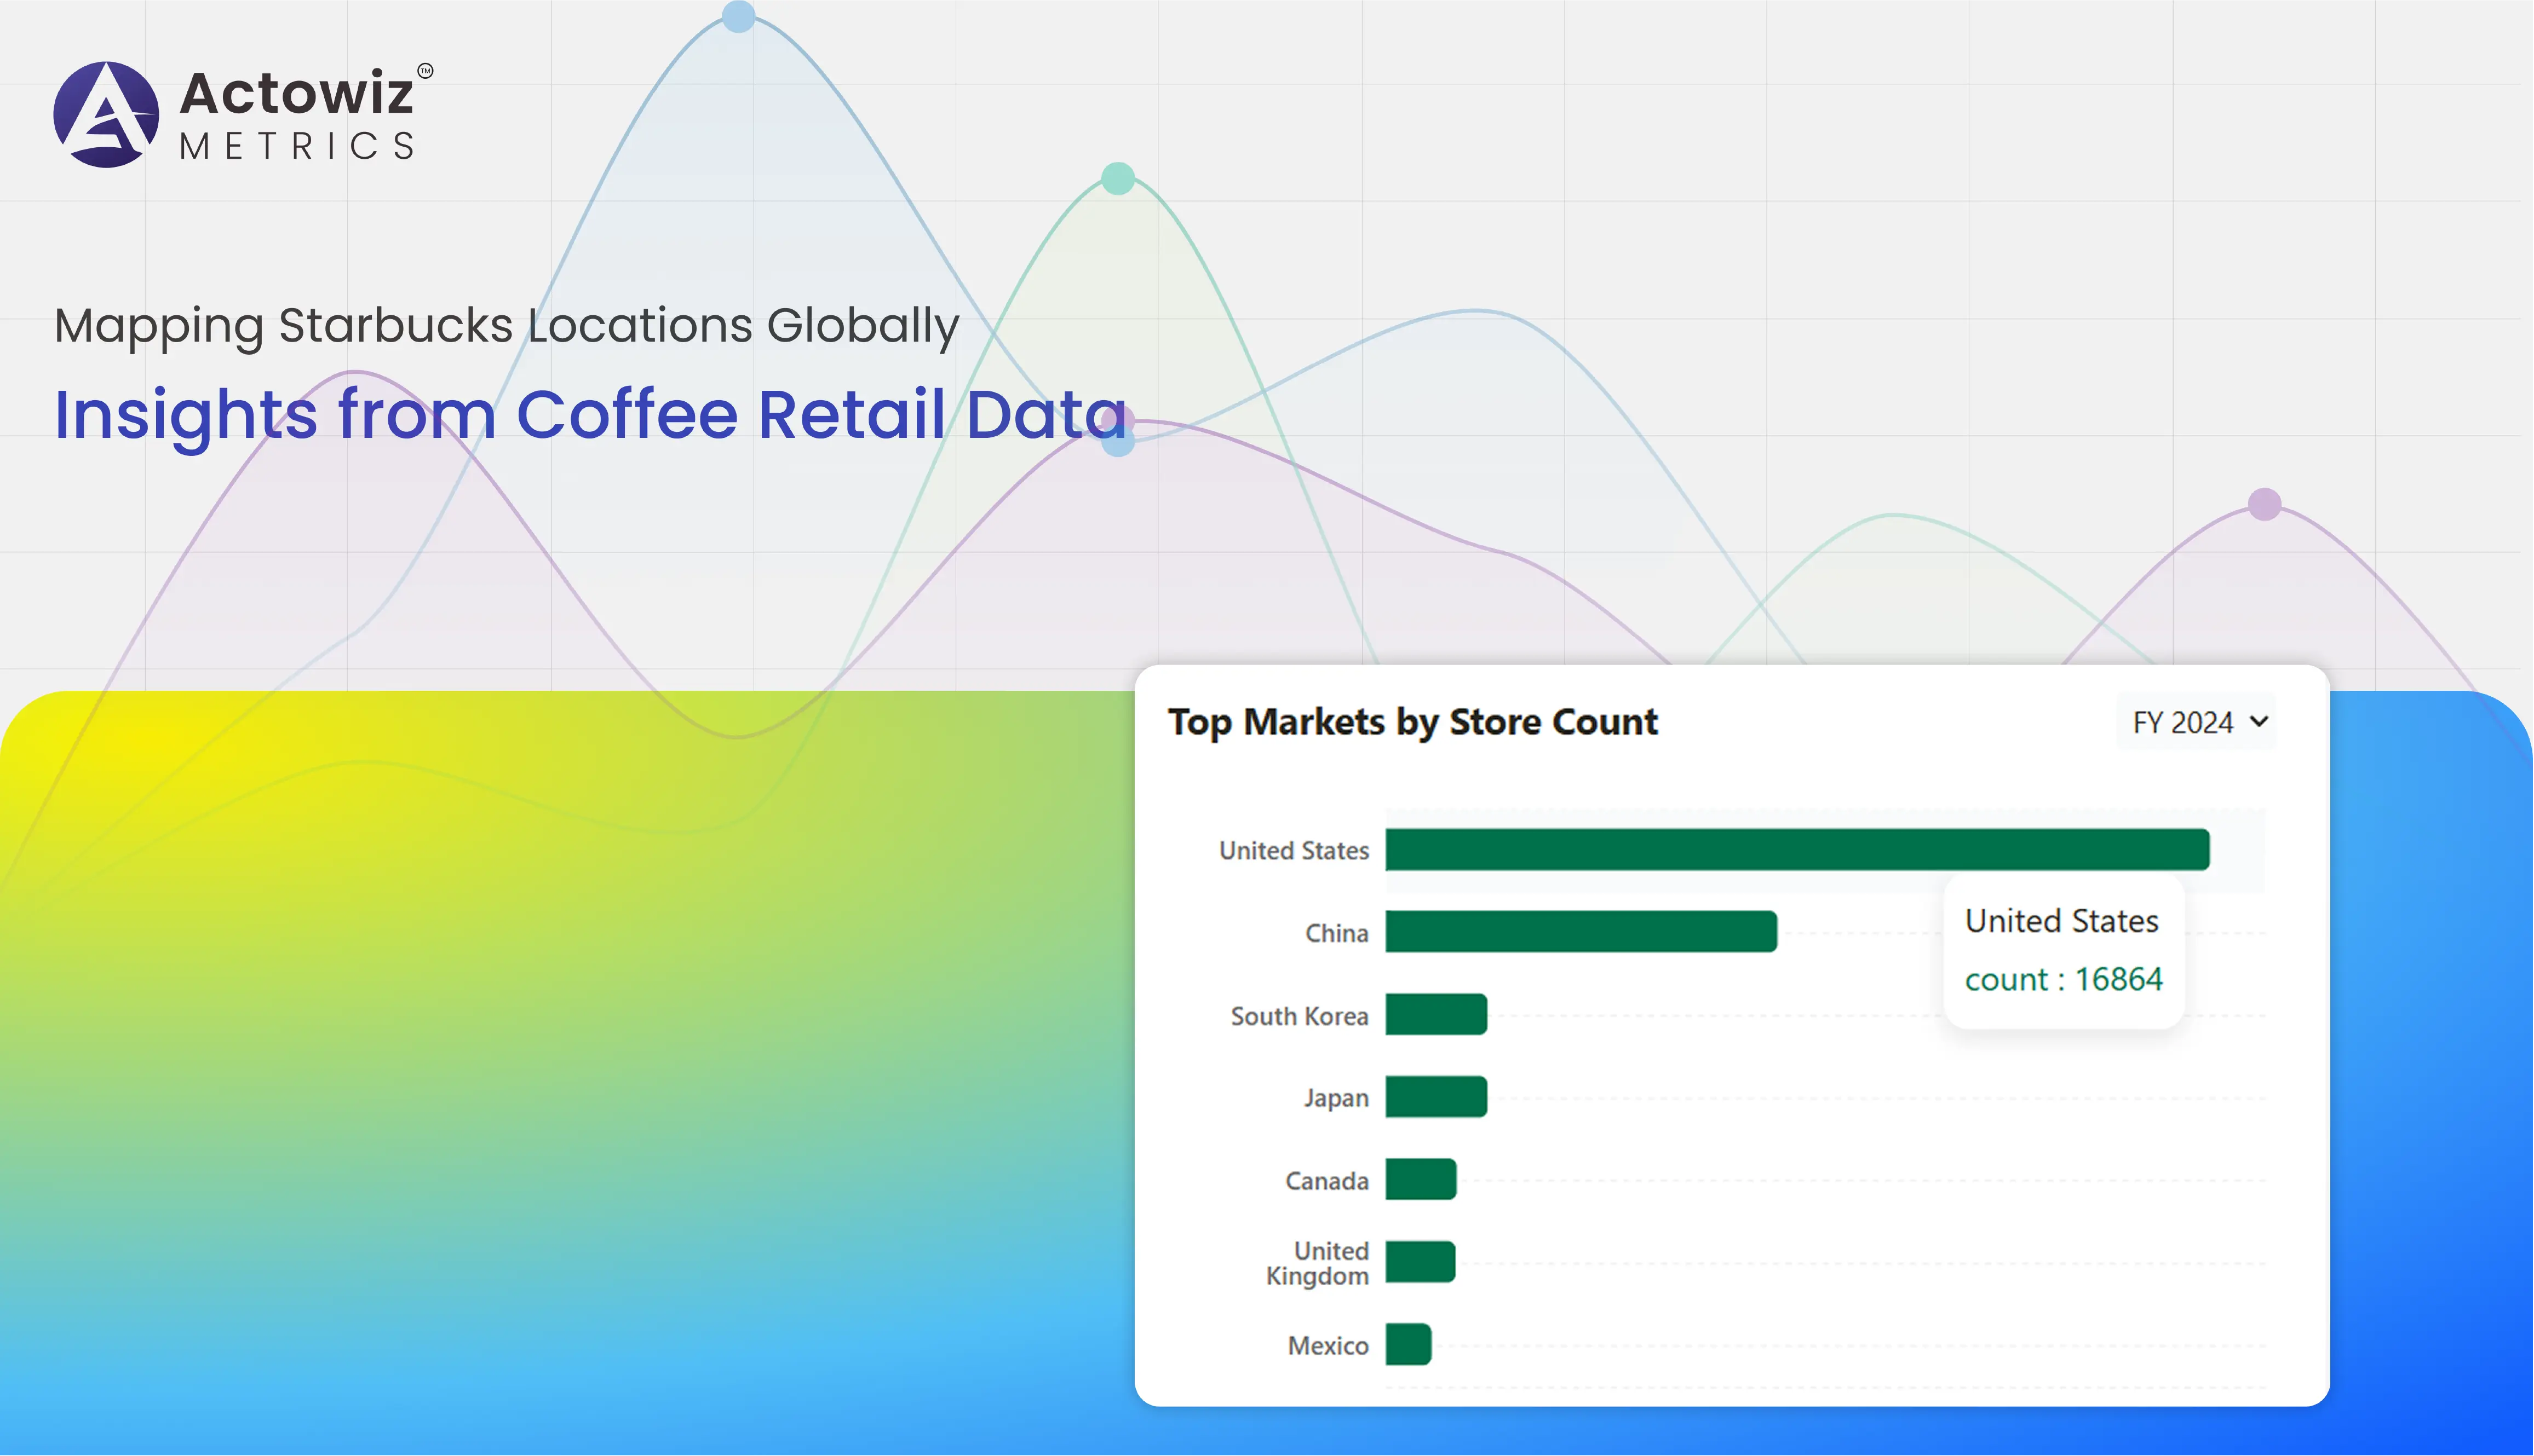Click 'count : 16864' in tooltip

pos(2064,979)
